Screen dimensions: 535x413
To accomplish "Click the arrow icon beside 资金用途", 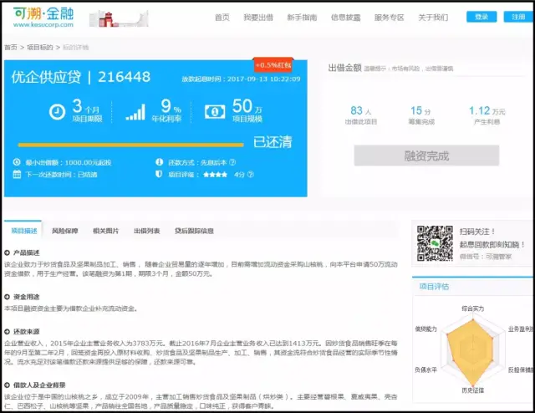I will (x=8, y=297).
